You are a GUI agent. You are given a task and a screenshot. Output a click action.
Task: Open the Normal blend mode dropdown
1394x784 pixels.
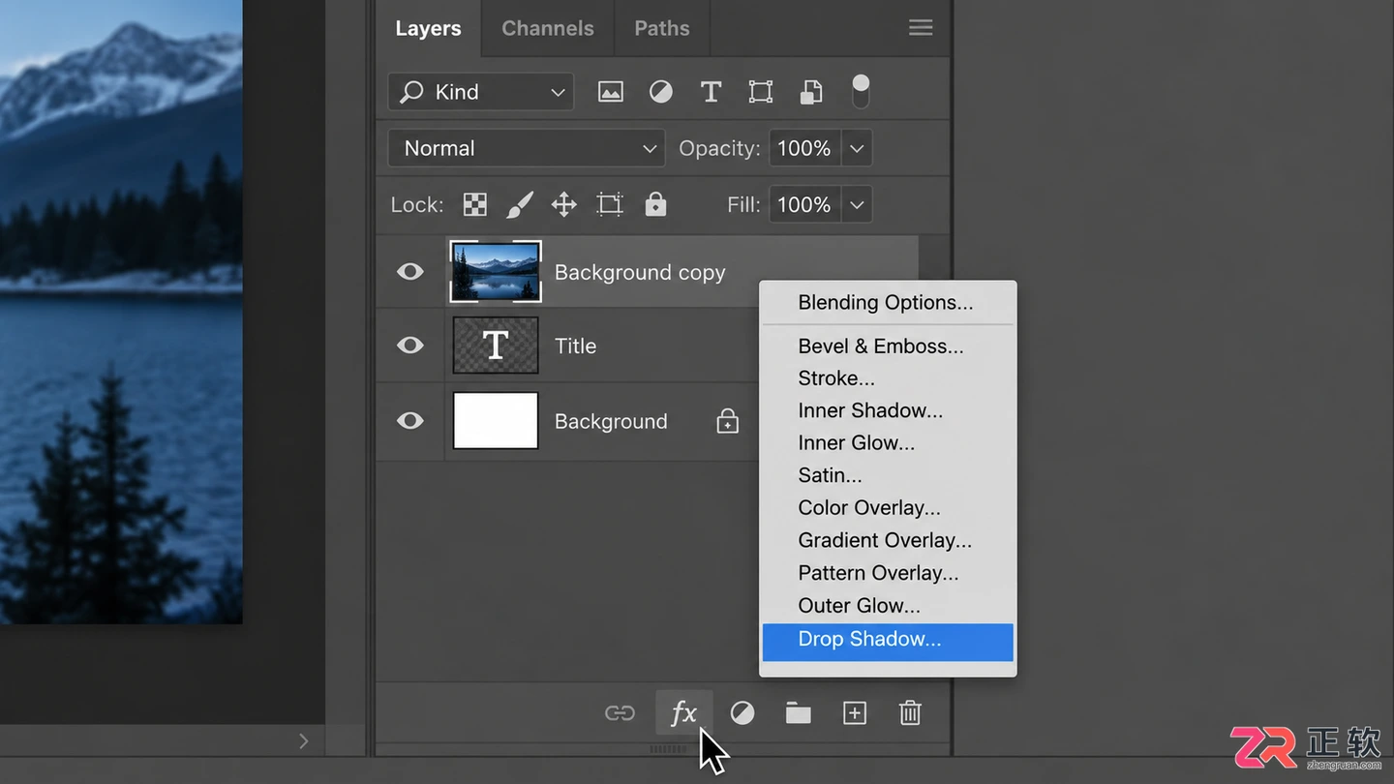click(527, 148)
